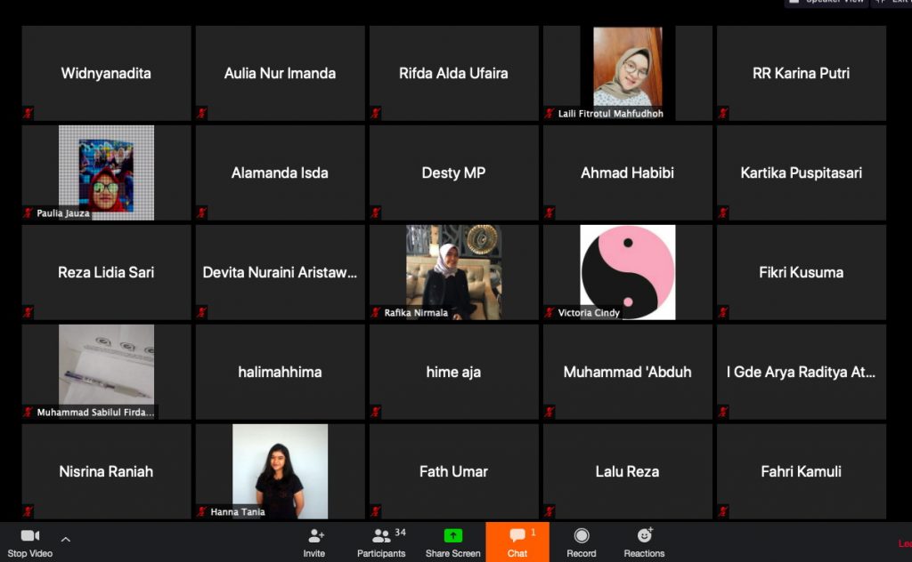Click the green Share Screen icon
Screen dimensions: 912x562
(452, 536)
